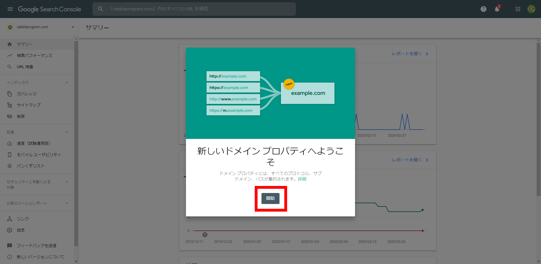Image resolution: width=541 pixels, height=264 pixels.
Task: Click 新しいバージョンについて in the sidebar
Action: point(37,257)
